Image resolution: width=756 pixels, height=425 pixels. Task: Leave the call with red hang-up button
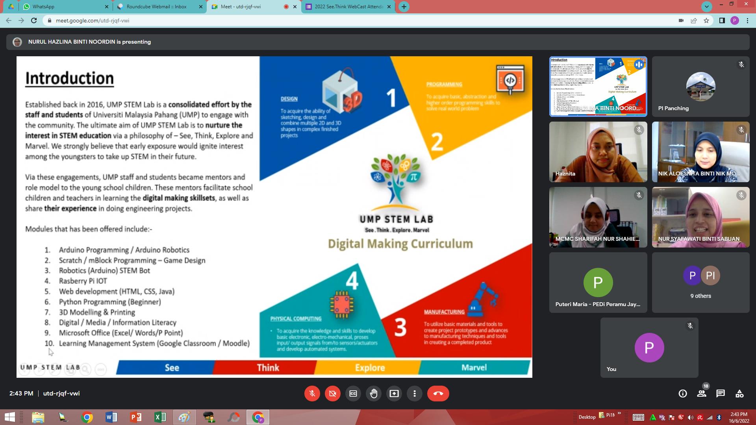(438, 394)
